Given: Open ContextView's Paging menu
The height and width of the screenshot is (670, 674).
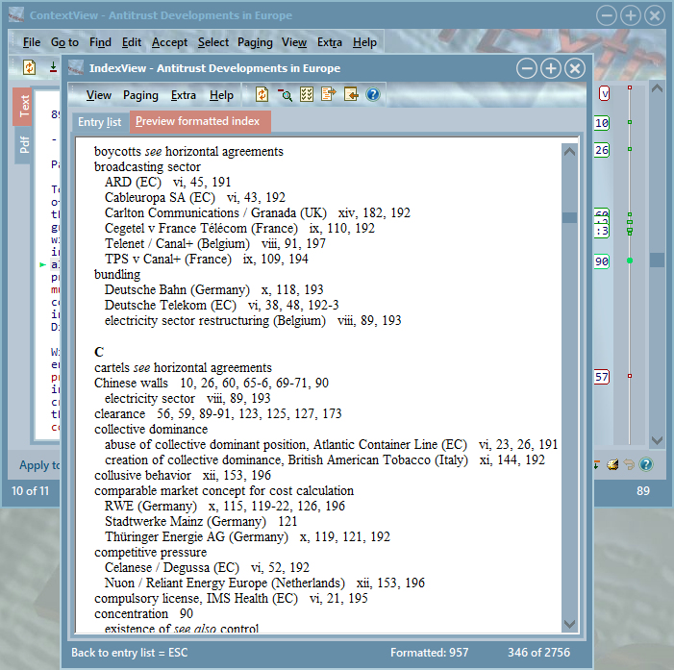Looking at the screenshot, I should pos(255,42).
